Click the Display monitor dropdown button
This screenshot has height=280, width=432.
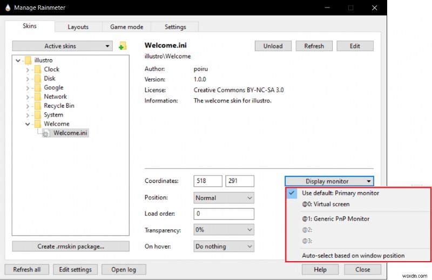[x=329, y=181]
